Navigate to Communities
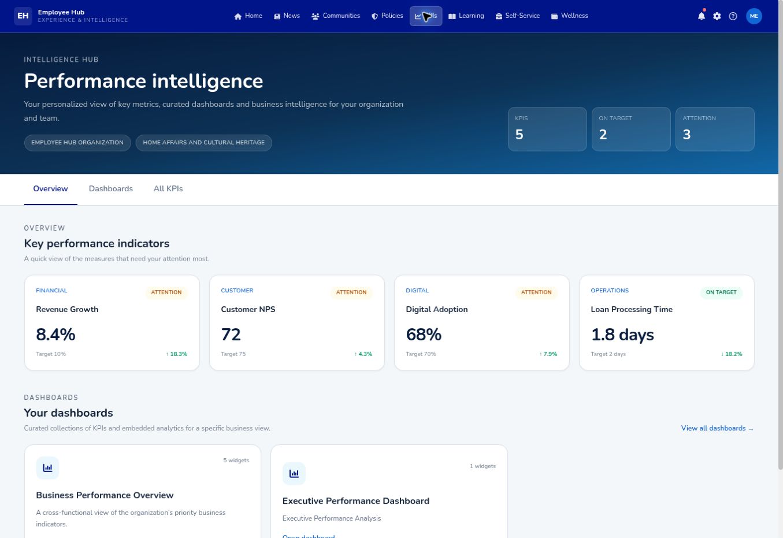This screenshot has height=538, width=783. pyautogui.click(x=336, y=16)
